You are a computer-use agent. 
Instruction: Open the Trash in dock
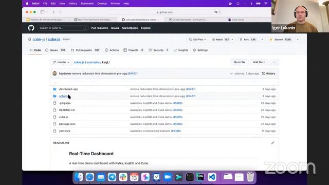[250, 177]
